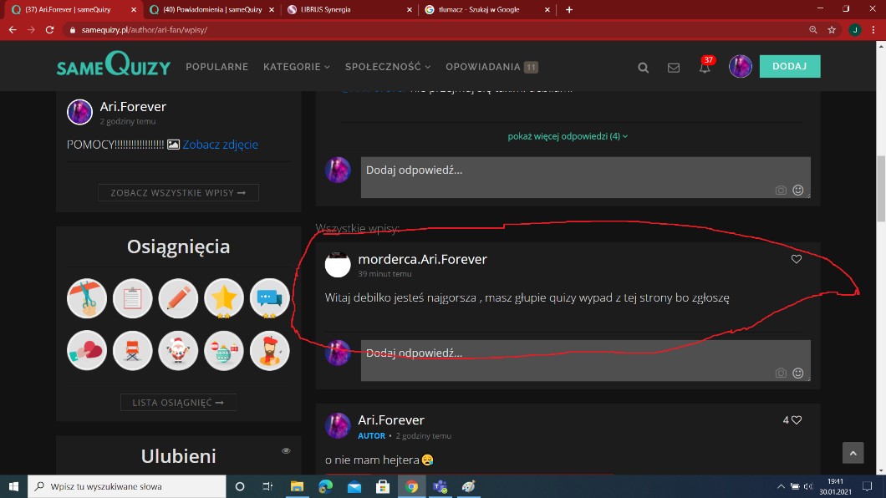Open the messages envelope icon

[x=674, y=68]
